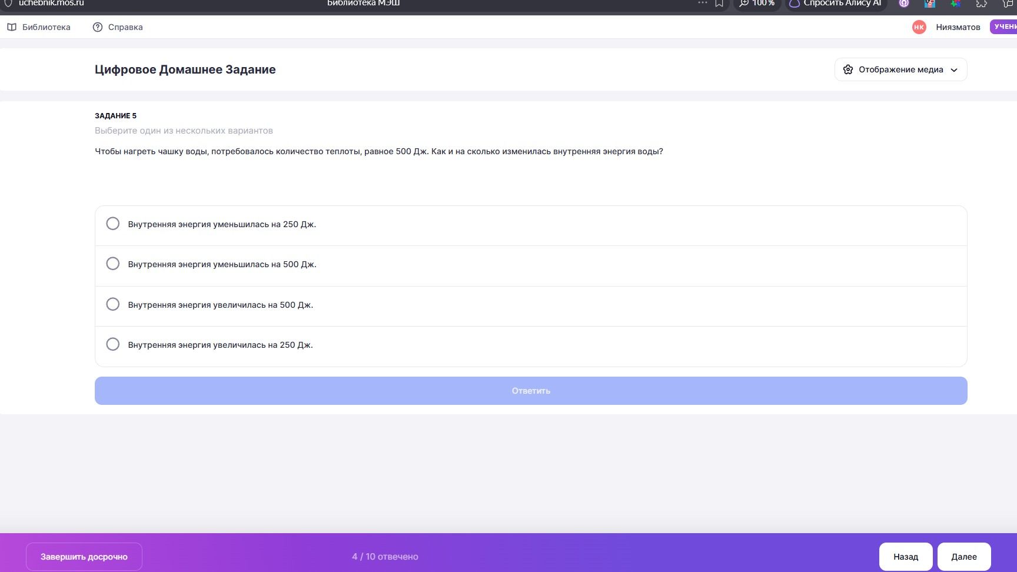The height and width of the screenshot is (572, 1017).
Task: Click the site protection shield icon
Action: pos(8,4)
